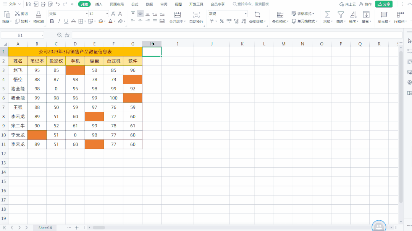Switch to the 视图 (View) tab
This screenshot has height=231, width=412.
[178, 4]
